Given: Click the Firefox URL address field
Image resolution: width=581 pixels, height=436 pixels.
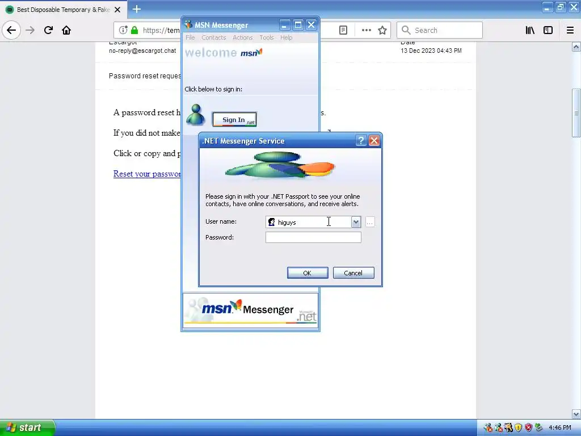Looking at the screenshot, I should [x=161, y=30].
